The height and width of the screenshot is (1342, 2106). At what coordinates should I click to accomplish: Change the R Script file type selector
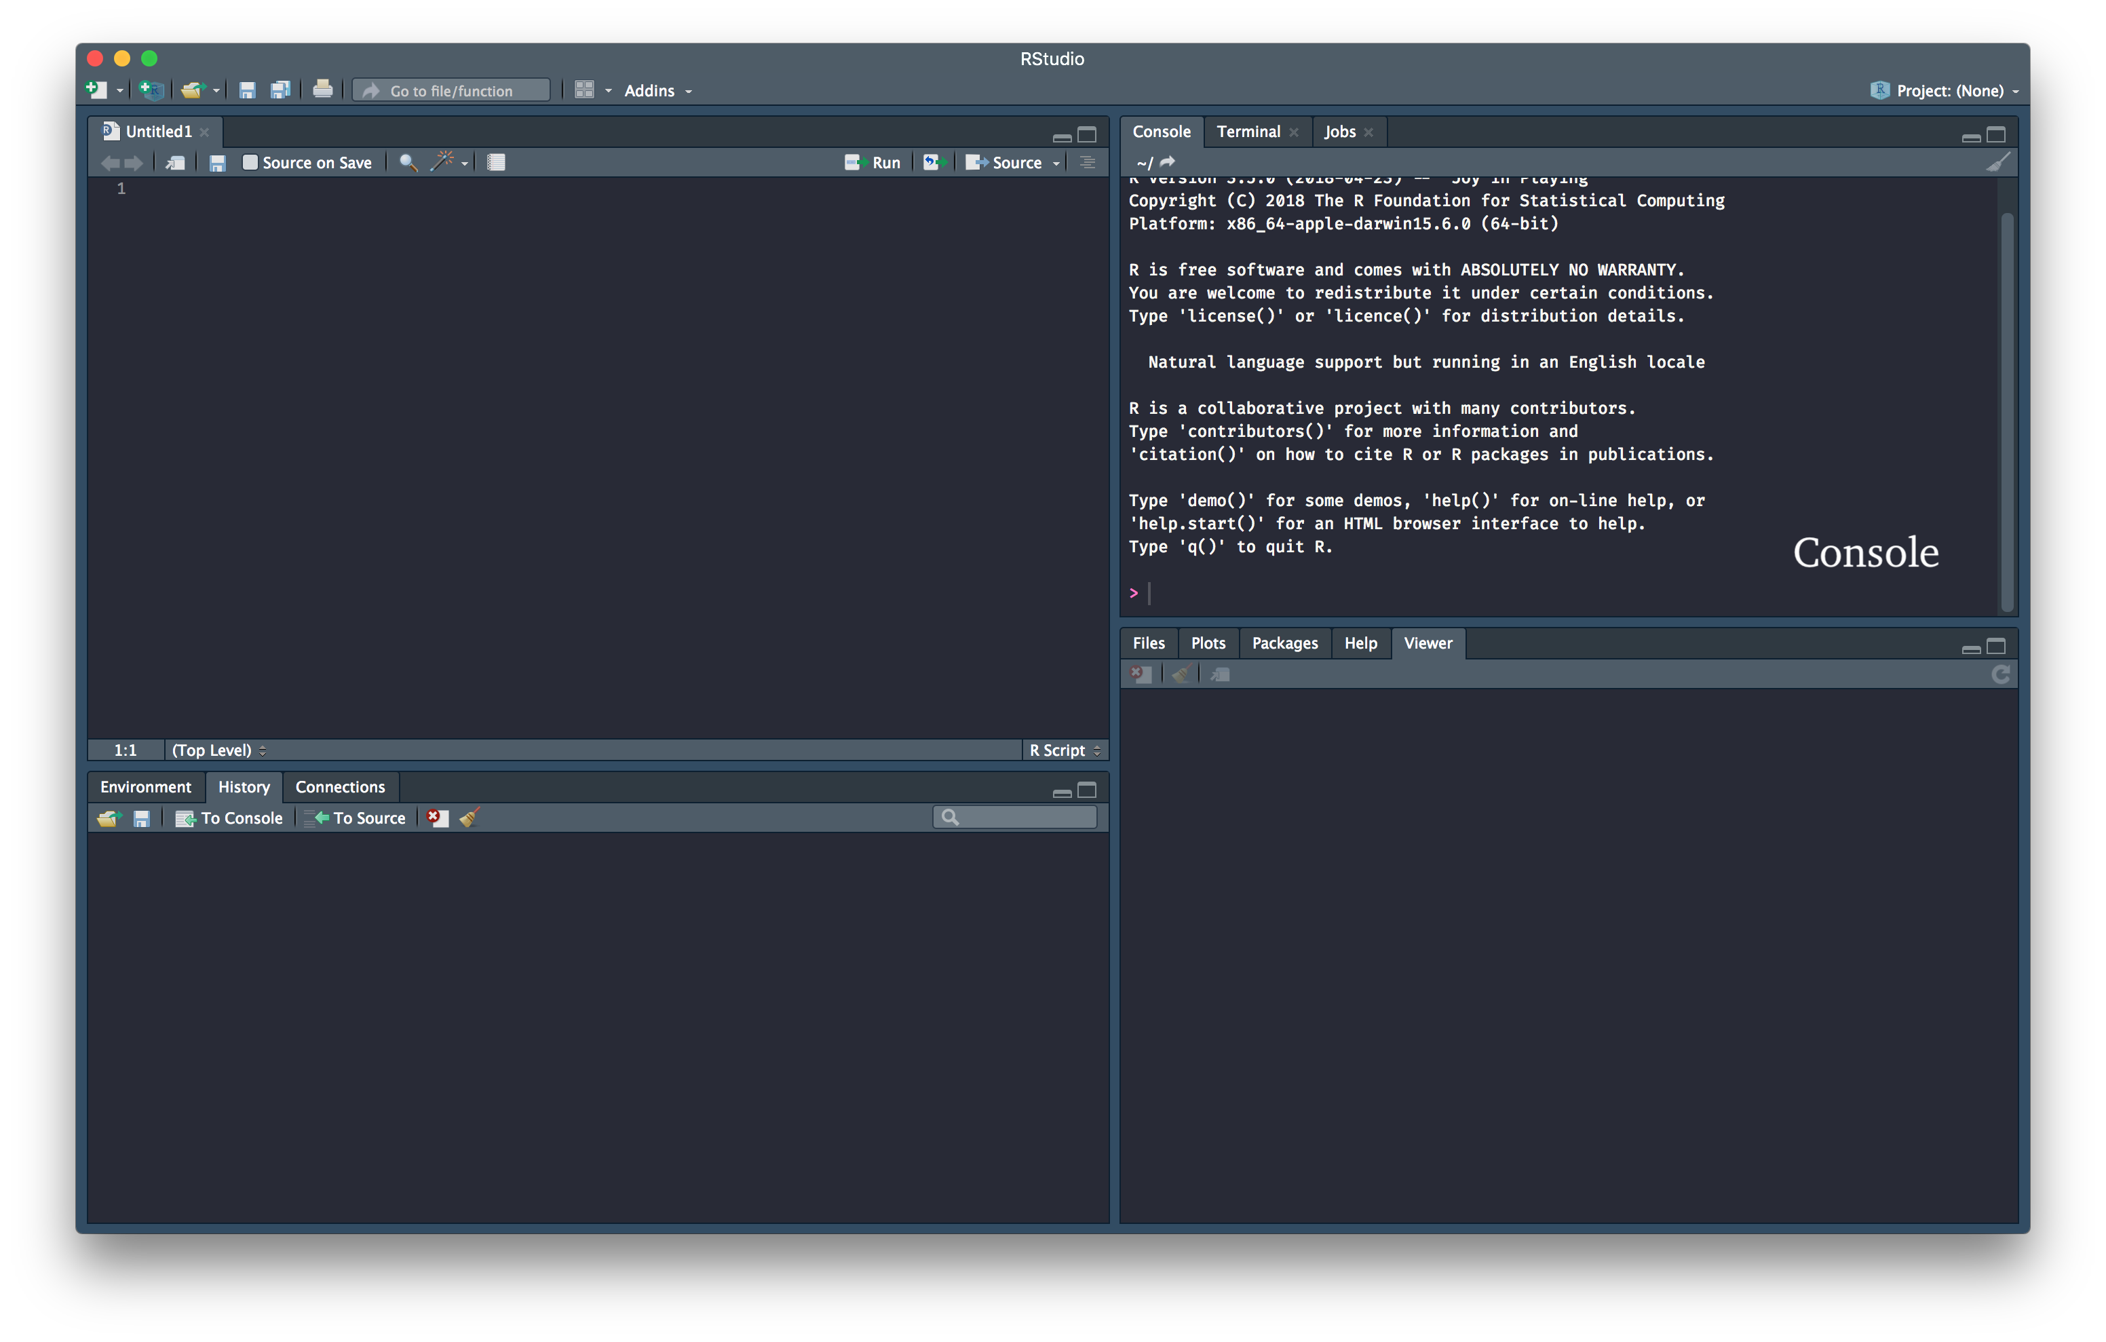1065,750
